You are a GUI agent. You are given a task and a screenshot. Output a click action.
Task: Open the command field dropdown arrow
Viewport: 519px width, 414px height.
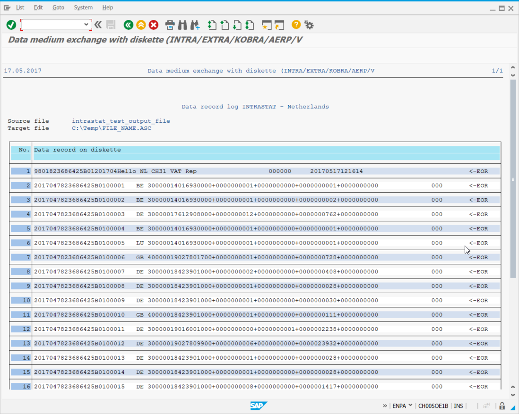[x=86, y=25]
